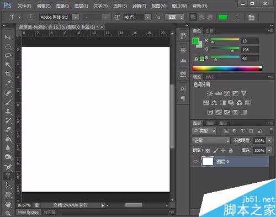Select the Horizontal Type tool in toolbox
Image resolution: width=276 pixels, height=217 pixels.
(x=8, y=176)
